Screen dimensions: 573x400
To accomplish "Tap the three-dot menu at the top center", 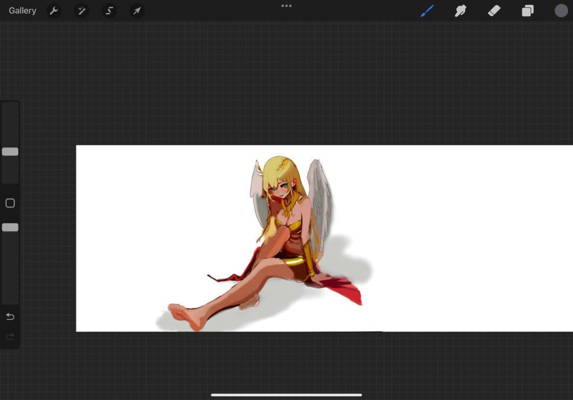I will [x=286, y=6].
